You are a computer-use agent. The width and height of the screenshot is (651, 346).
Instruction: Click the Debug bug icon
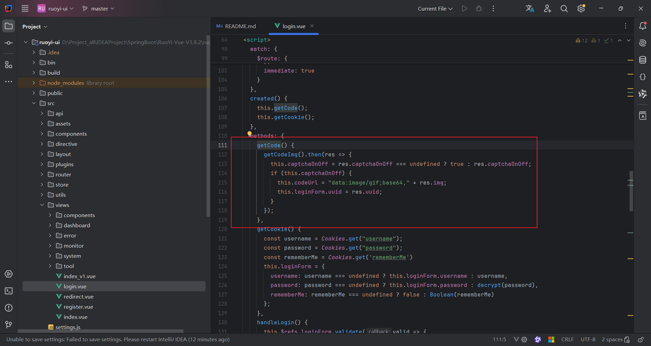[479, 9]
